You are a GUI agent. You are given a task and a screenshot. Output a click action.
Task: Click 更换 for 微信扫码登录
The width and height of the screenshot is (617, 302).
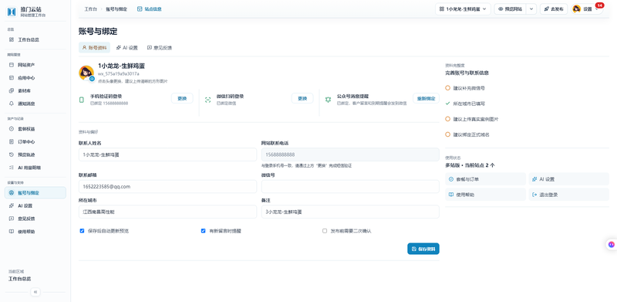tap(302, 99)
